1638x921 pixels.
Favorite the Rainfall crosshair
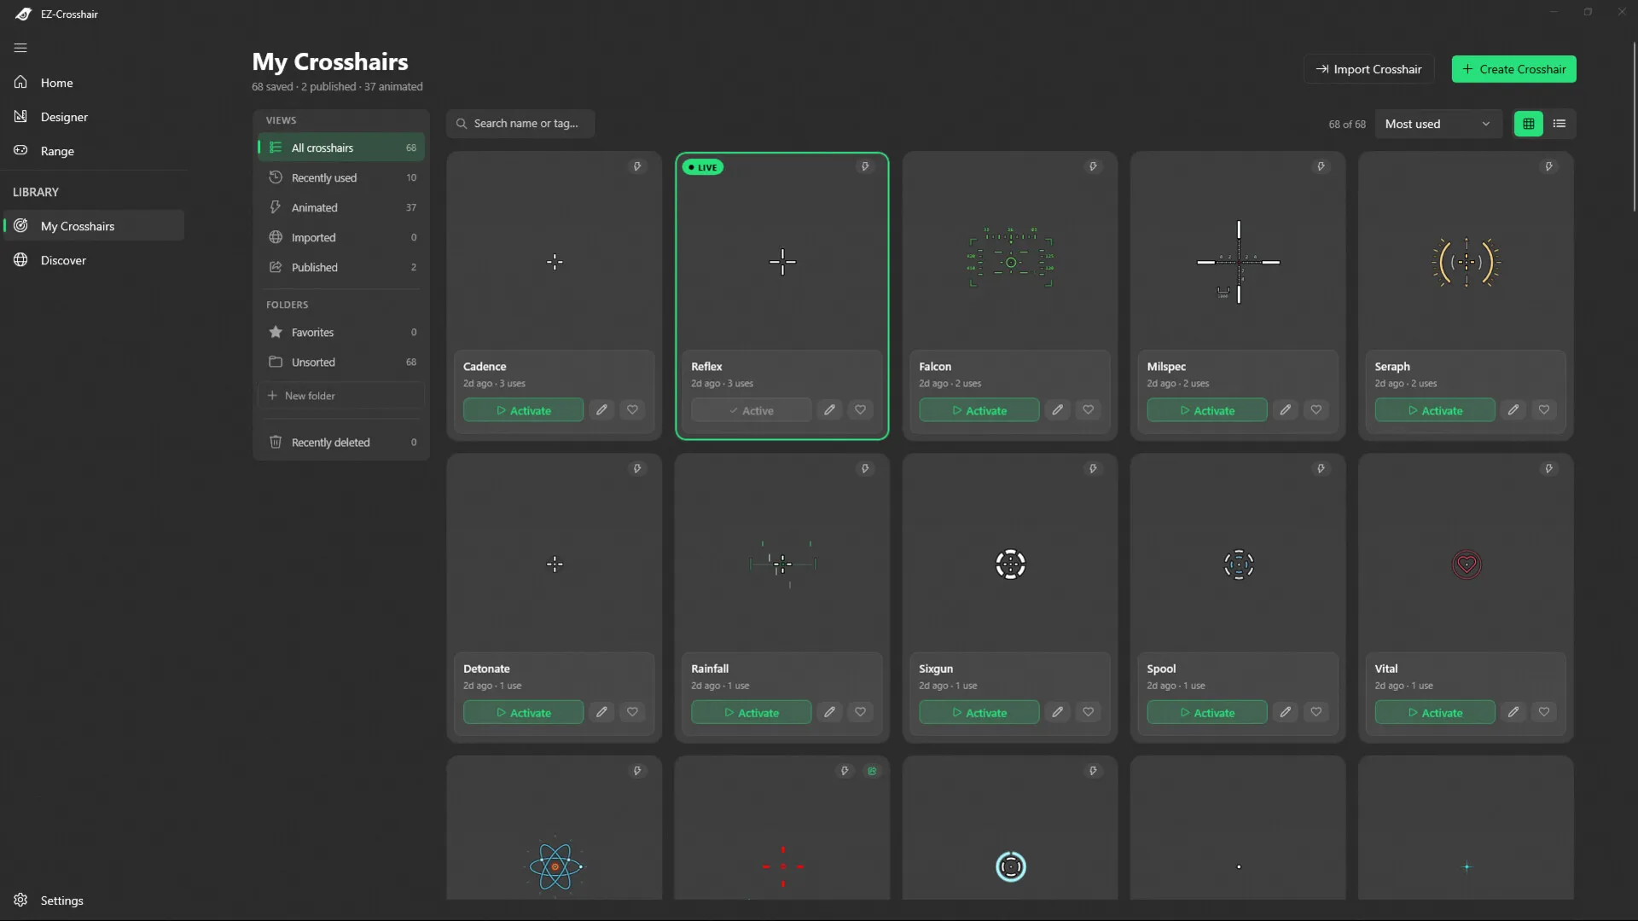[x=860, y=712]
